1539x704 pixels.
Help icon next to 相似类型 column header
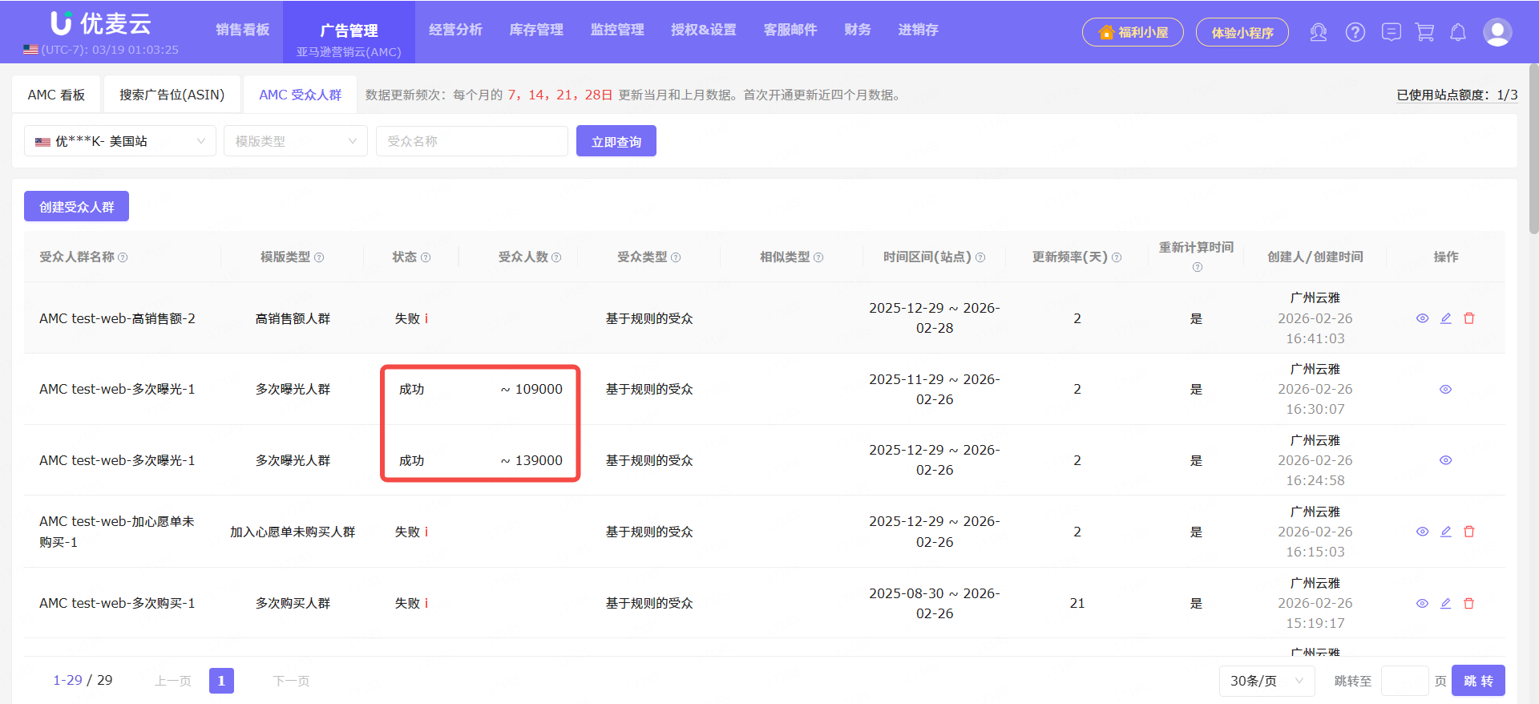click(818, 257)
